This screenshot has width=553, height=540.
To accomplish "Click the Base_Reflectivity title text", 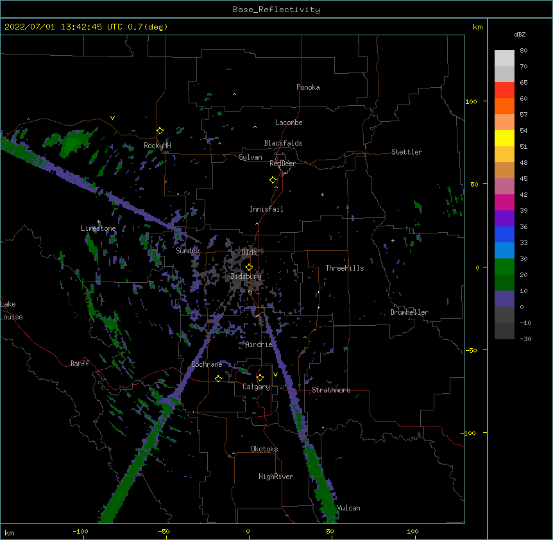I will coord(276,10).
